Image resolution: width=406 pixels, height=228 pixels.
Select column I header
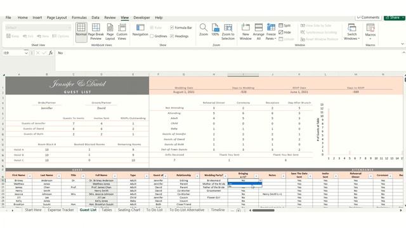243,75
